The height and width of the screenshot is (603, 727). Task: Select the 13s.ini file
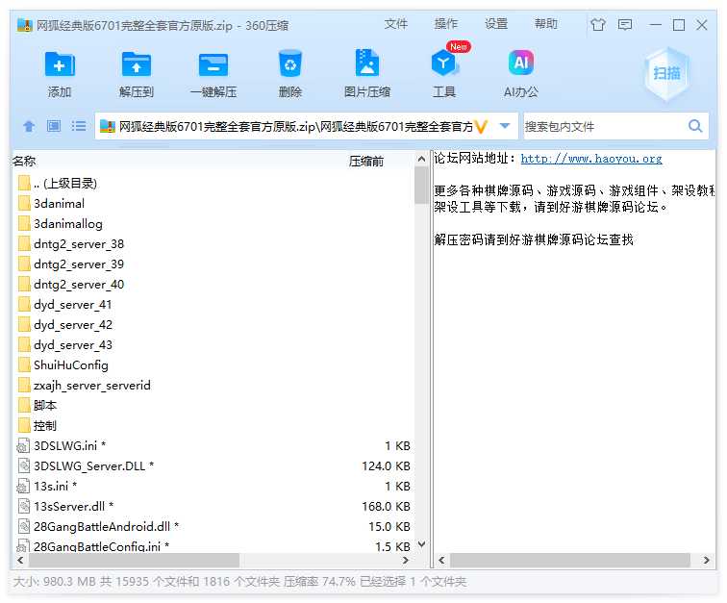click(x=55, y=486)
